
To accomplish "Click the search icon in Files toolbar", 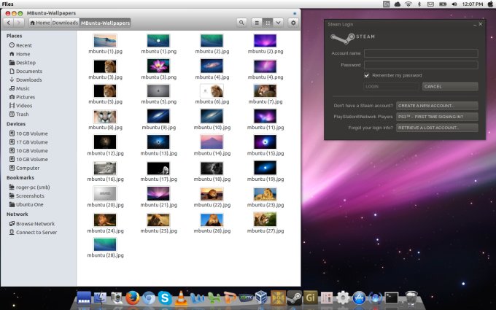I will click(x=241, y=23).
